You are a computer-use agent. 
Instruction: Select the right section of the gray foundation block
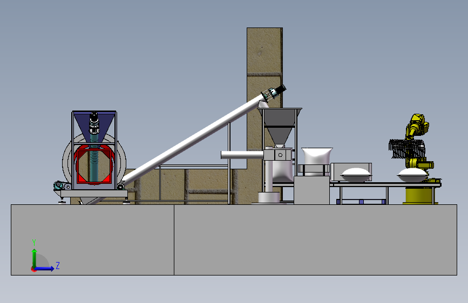[315, 240]
